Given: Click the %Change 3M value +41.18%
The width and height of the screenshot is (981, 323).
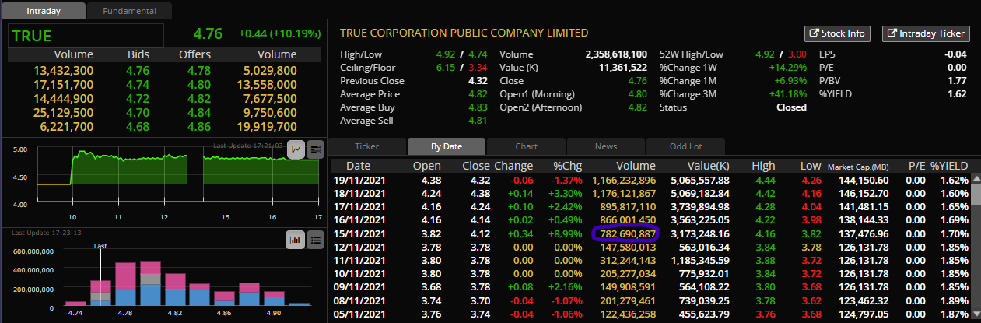Looking at the screenshot, I should click(790, 94).
